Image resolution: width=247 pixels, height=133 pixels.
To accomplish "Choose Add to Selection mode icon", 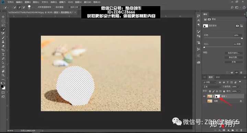I will pos(19,7).
